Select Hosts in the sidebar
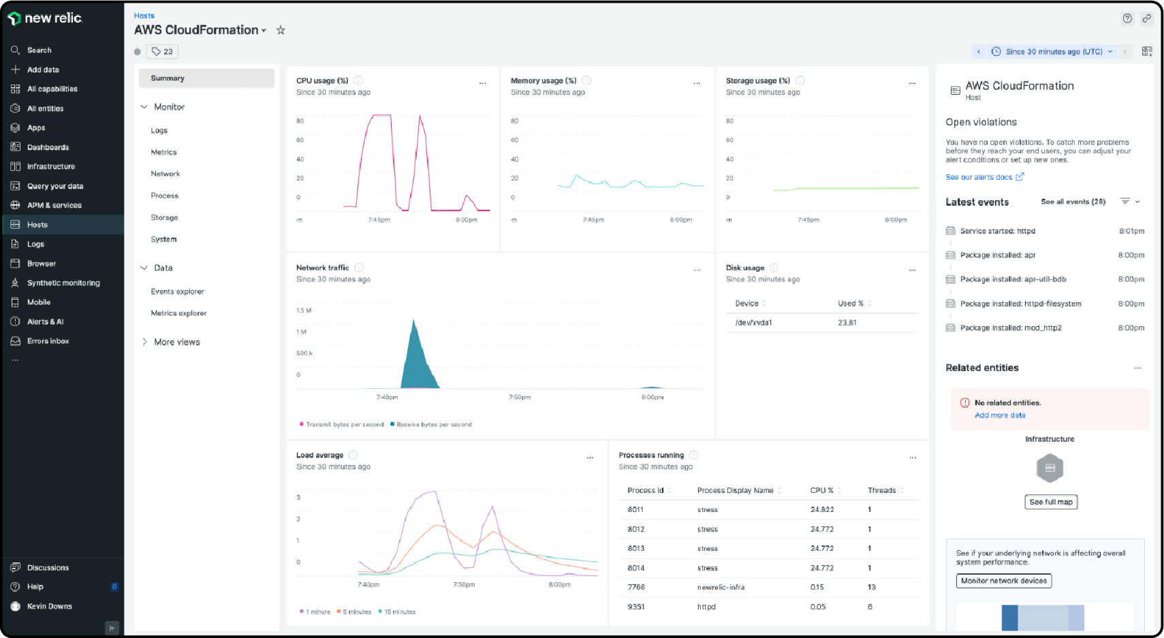 pos(63,225)
